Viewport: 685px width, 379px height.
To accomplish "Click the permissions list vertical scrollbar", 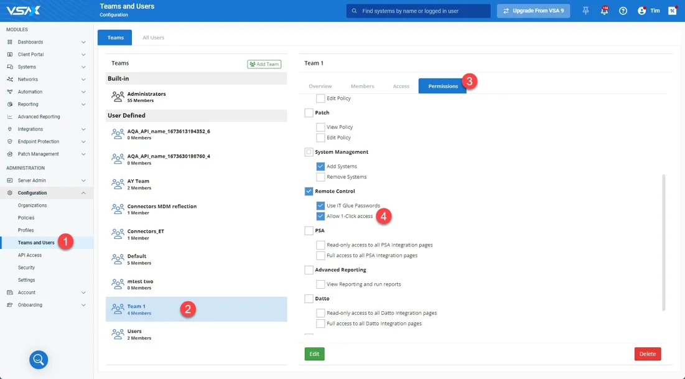I will tap(663, 243).
